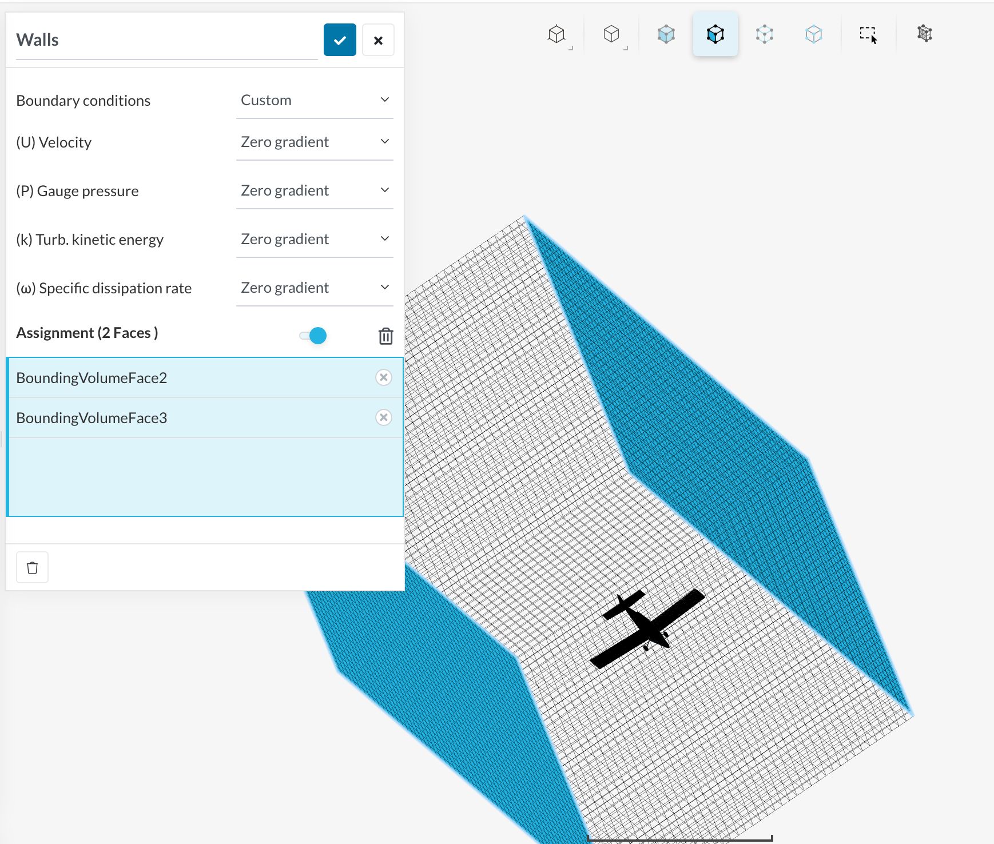Confirm the Walls settings with the checkmark
Screen dimensions: 994x844
[x=340, y=40]
